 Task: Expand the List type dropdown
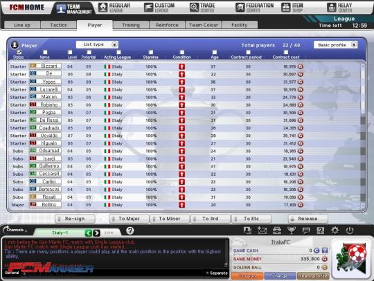(x=97, y=44)
